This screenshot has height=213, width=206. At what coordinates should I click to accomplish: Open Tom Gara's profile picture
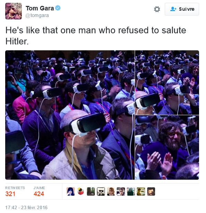pyautogui.click(x=14, y=11)
